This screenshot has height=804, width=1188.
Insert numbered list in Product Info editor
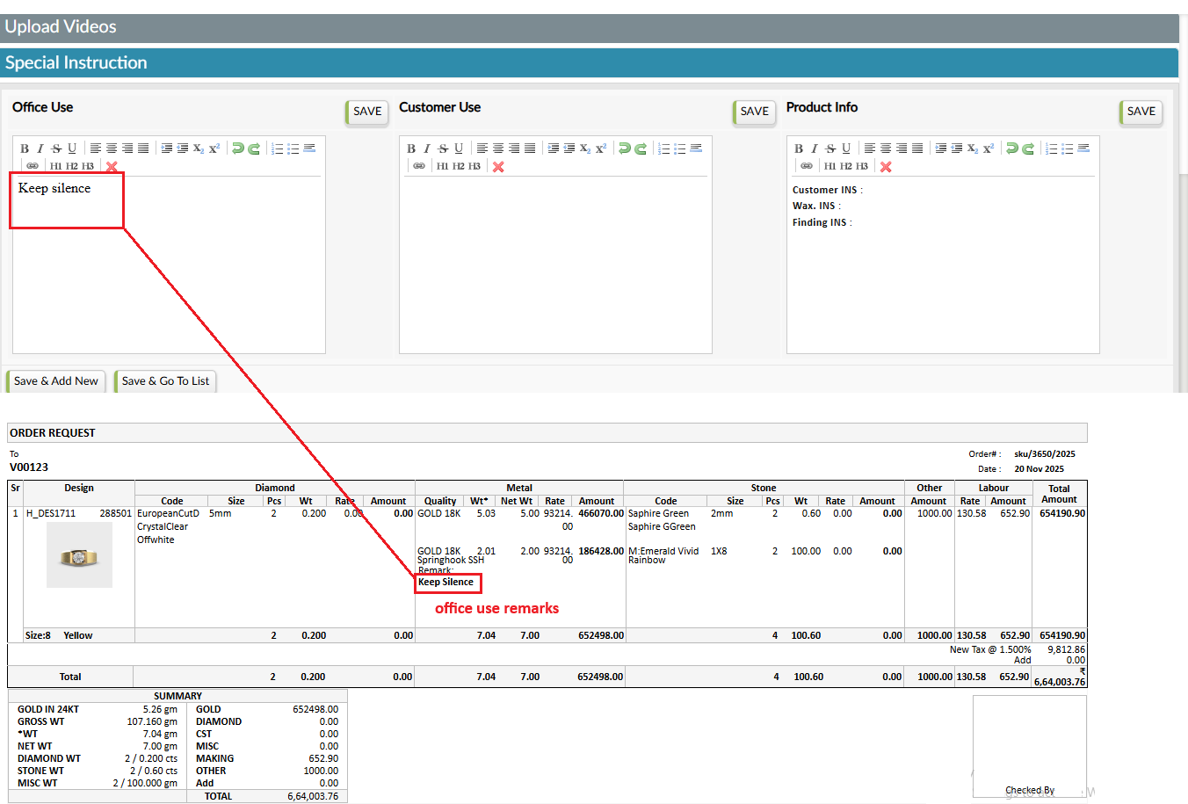click(x=1051, y=148)
